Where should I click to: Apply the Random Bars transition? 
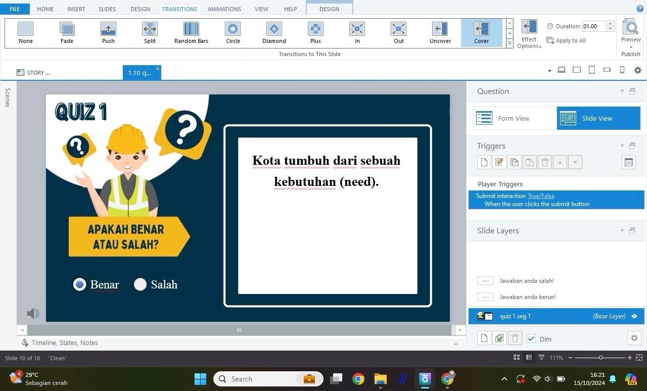pyautogui.click(x=191, y=33)
